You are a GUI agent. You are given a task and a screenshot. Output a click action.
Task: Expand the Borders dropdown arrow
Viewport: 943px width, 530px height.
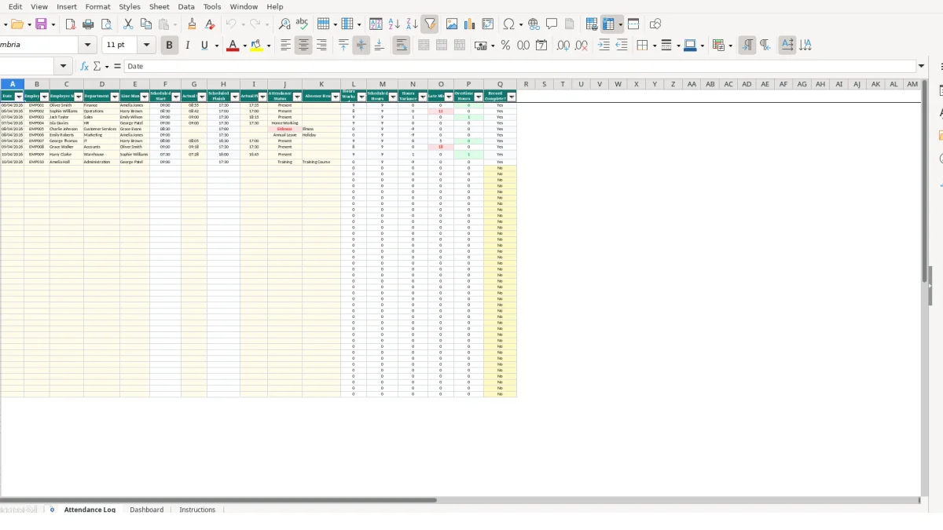tap(654, 46)
